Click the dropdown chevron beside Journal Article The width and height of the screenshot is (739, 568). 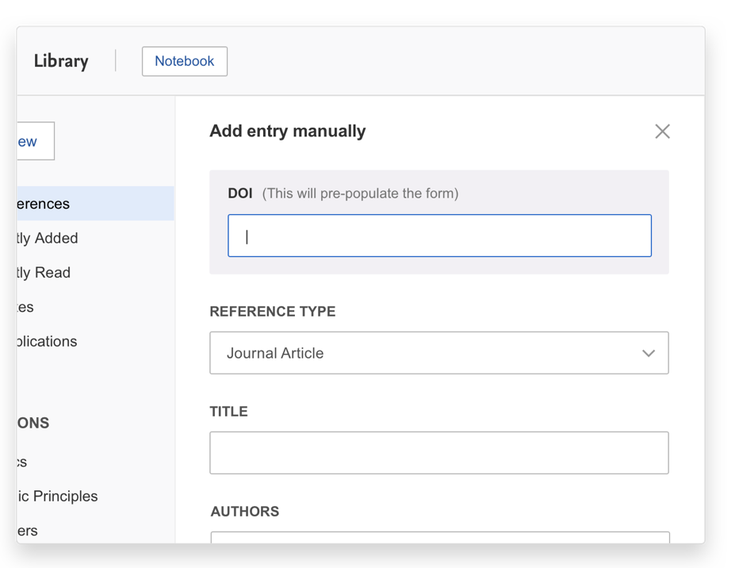648,353
